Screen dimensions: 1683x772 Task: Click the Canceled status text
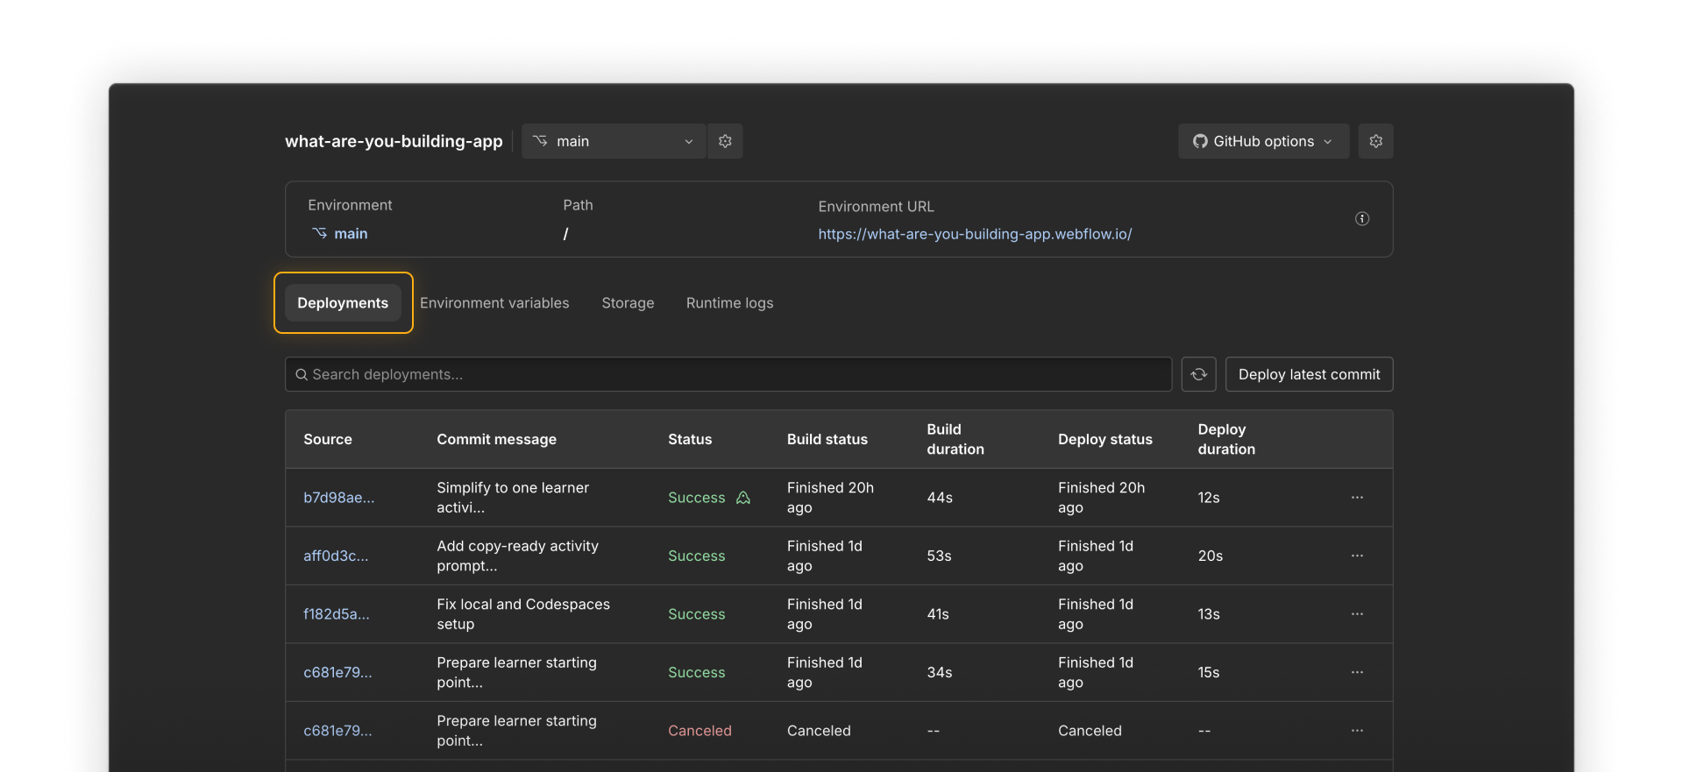[699, 731]
